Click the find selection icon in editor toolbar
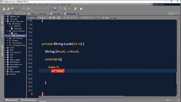Screen dimensions: 181x102 coord(65,18)
